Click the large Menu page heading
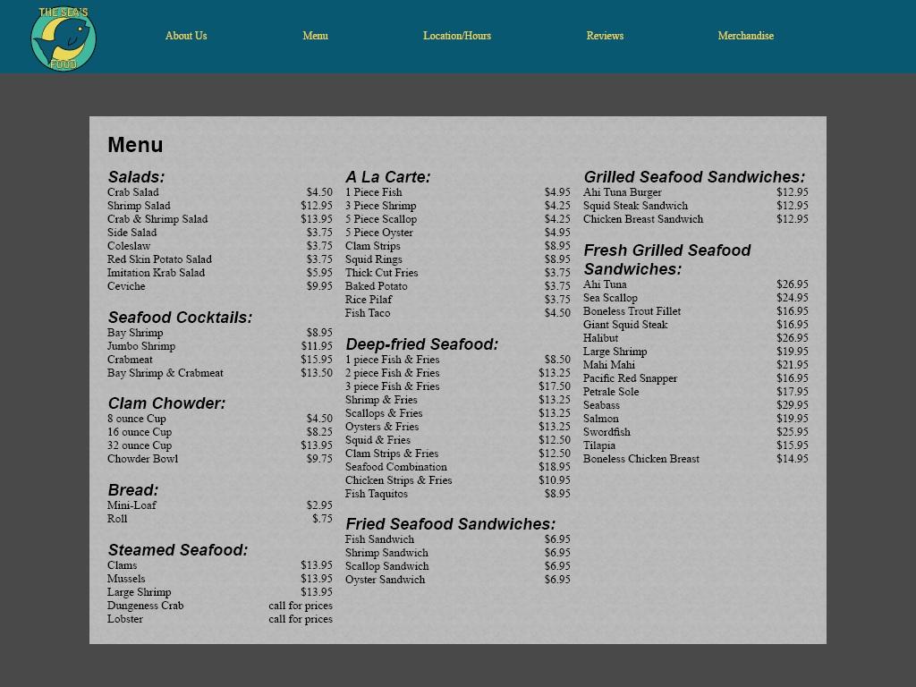916x687 pixels. [x=135, y=145]
